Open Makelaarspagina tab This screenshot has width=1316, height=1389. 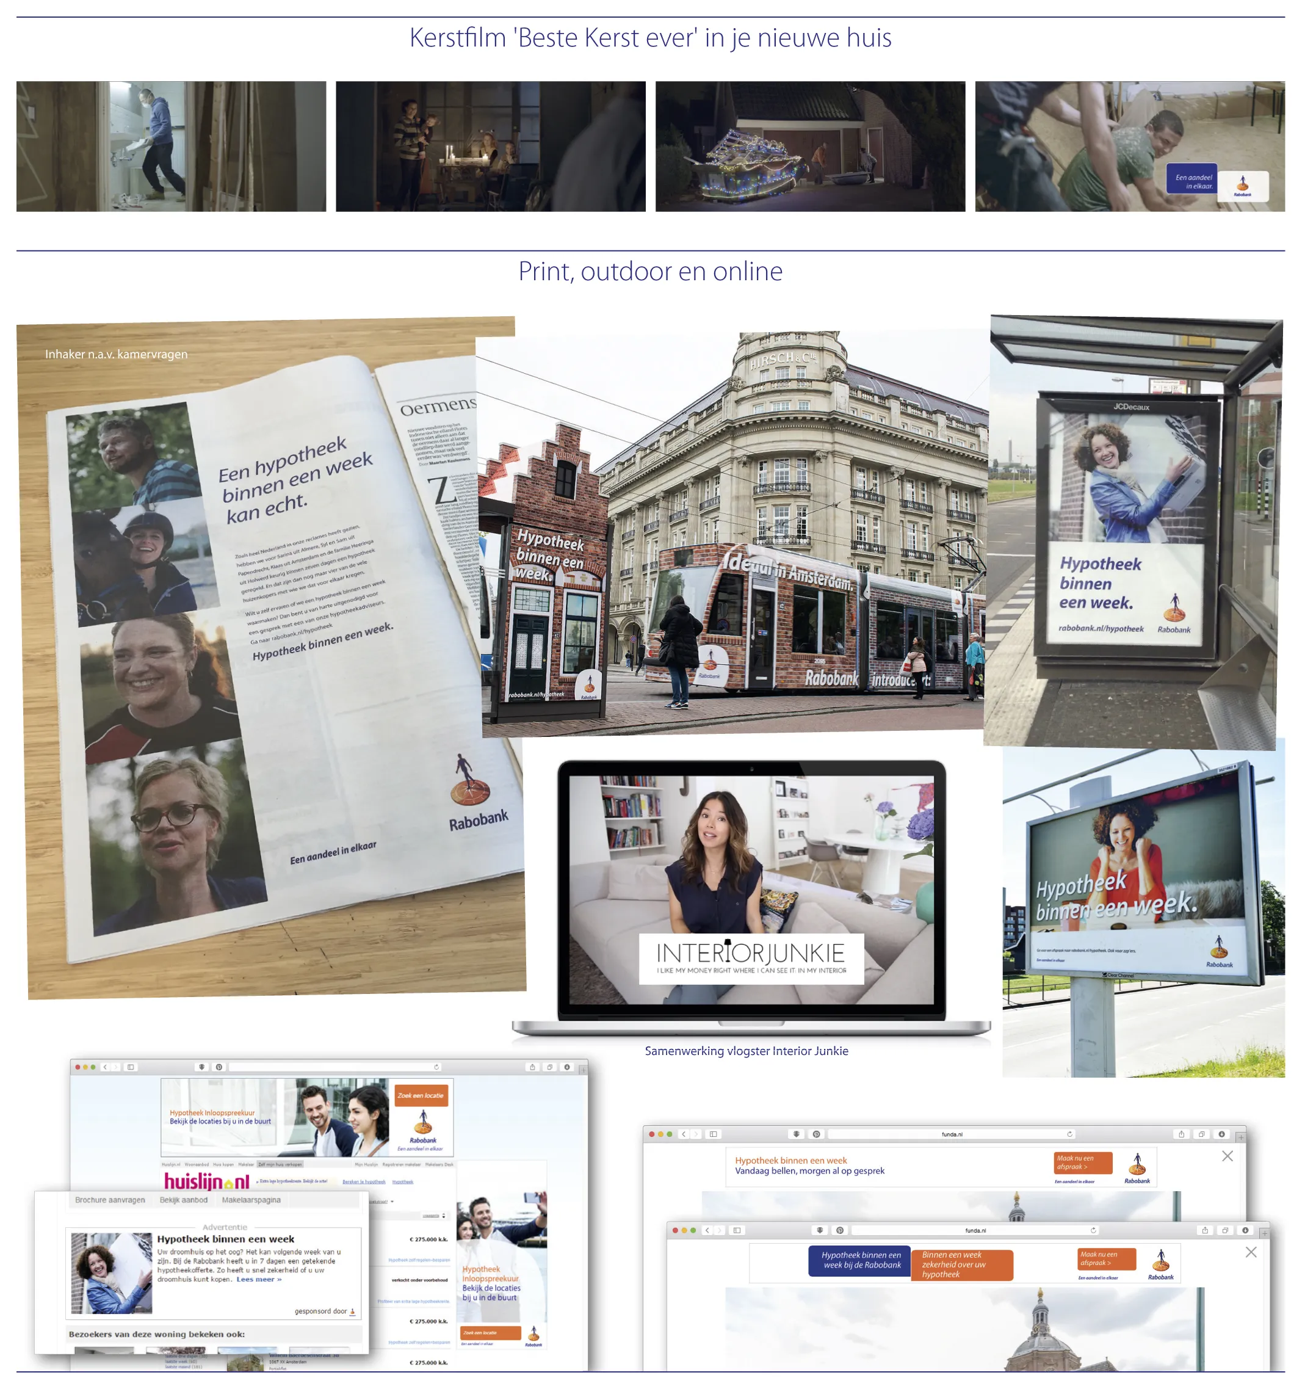point(251,1200)
